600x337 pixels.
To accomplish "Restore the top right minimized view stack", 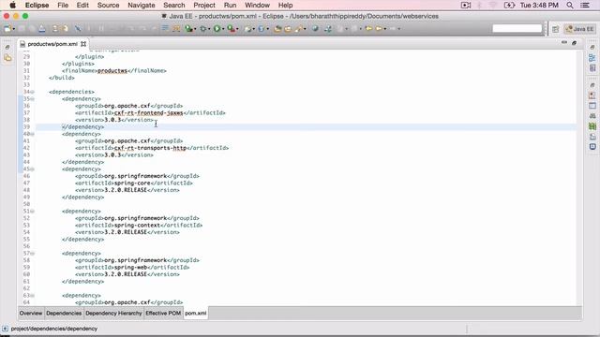I will [x=592, y=48].
